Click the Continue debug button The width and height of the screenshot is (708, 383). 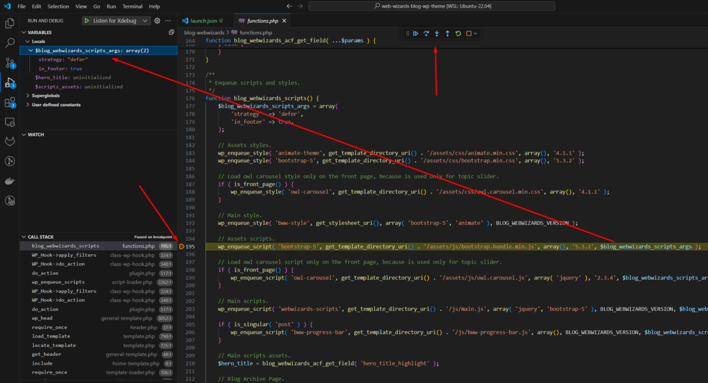[x=415, y=34]
